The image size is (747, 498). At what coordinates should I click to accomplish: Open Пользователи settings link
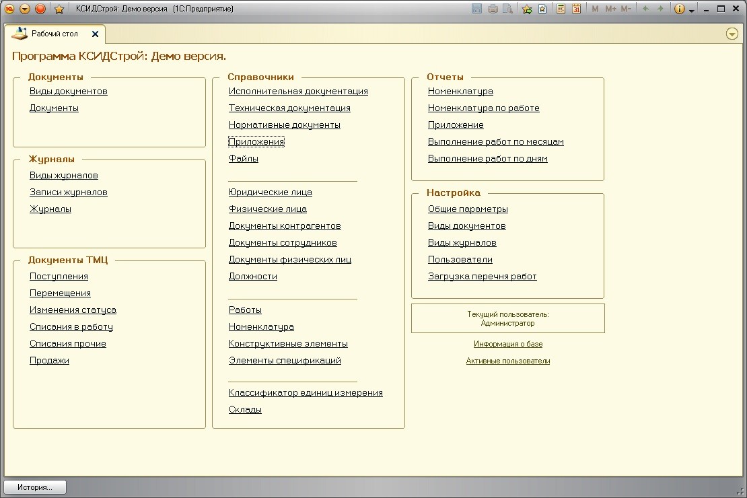coord(460,259)
